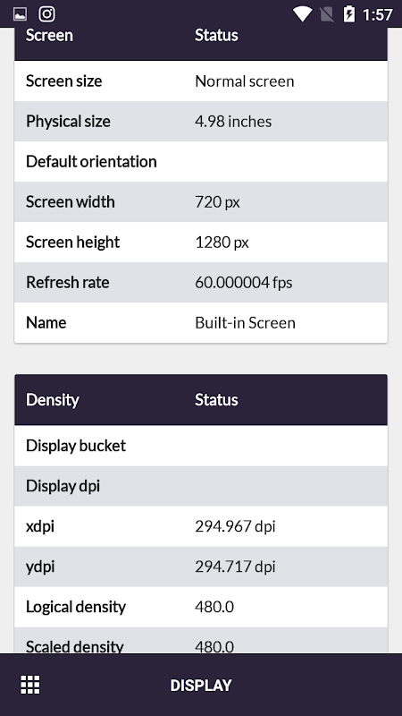The height and width of the screenshot is (716, 402).
Task: Tap the image notification icon
Action: tap(20, 14)
